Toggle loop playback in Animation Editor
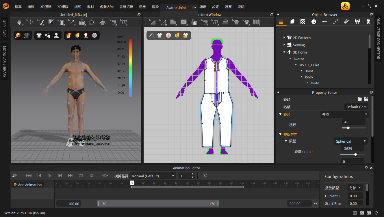The height and width of the screenshot is (217, 384). 81,176
